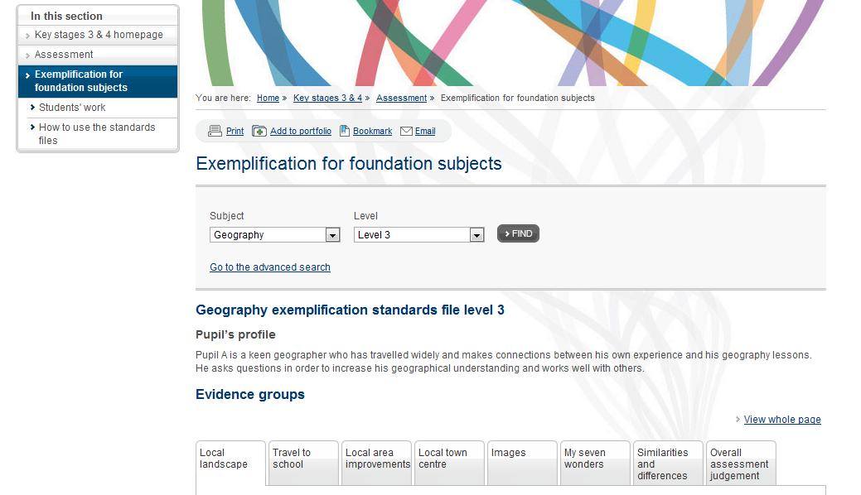Open the Overall assessment judgement tab

(742, 463)
